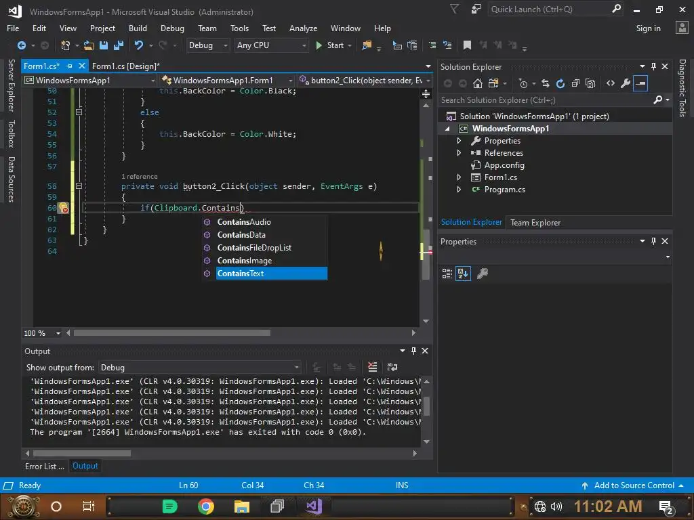Screen dimensions: 694x520
Task: Switch to the Form1.cs [Design]* tab
Action: click(125, 66)
